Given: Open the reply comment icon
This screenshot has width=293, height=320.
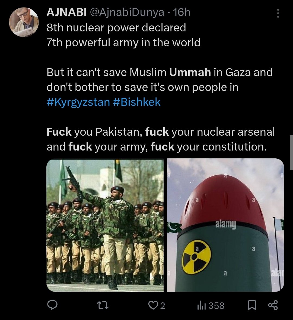Looking at the screenshot, I should pos(52,305).
